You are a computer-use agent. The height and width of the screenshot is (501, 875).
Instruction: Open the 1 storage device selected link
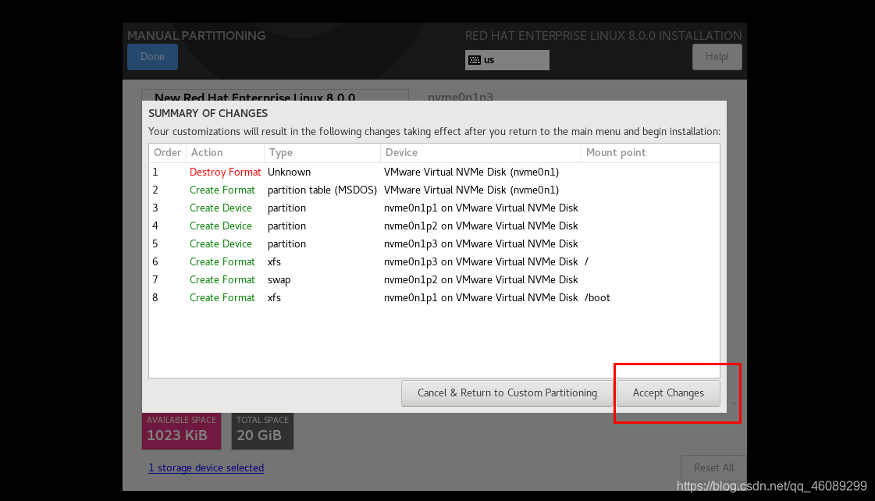pyautogui.click(x=206, y=467)
